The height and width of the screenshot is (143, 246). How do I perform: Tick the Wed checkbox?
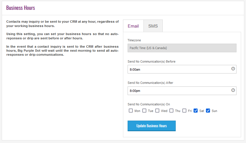point(157,111)
